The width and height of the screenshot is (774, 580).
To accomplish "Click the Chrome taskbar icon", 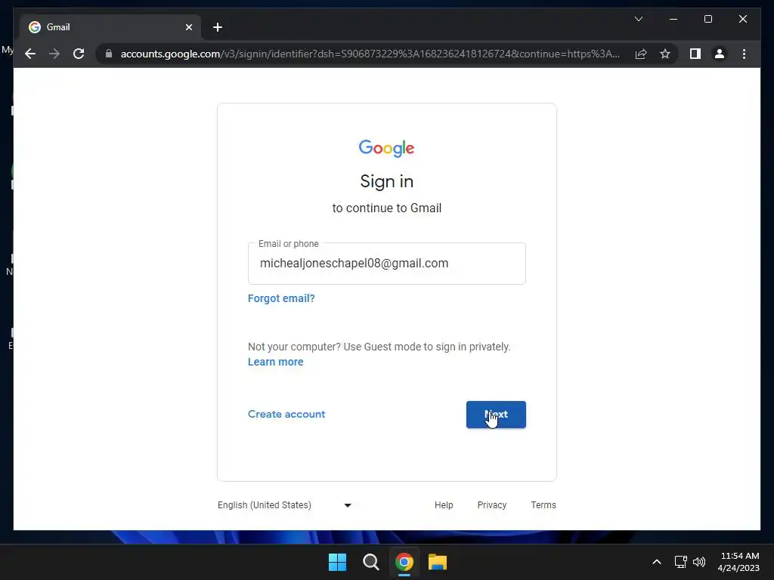I will pyautogui.click(x=404, y=562).
